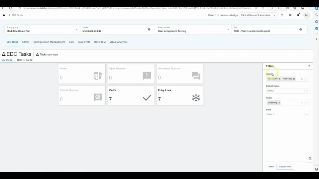Expand the Environment dropdown
Screen dimensions: 319x179
228,30
